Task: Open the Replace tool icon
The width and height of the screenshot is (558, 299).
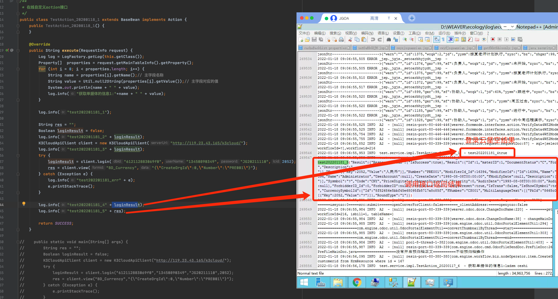Action: [396, 39]
